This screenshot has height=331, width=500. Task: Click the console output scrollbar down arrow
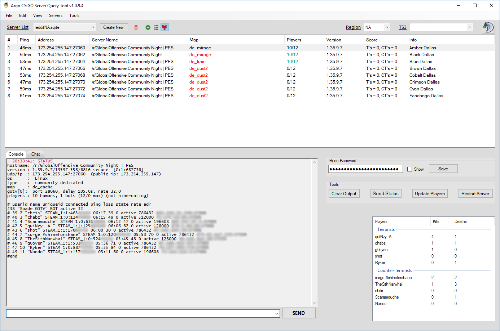point(315,303)
